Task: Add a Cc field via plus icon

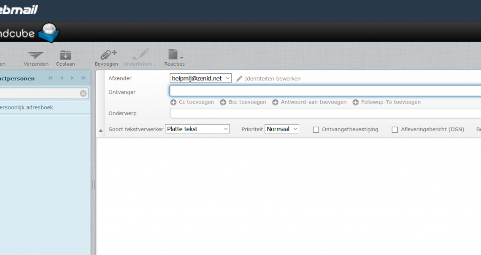Action: coord(173,102)
